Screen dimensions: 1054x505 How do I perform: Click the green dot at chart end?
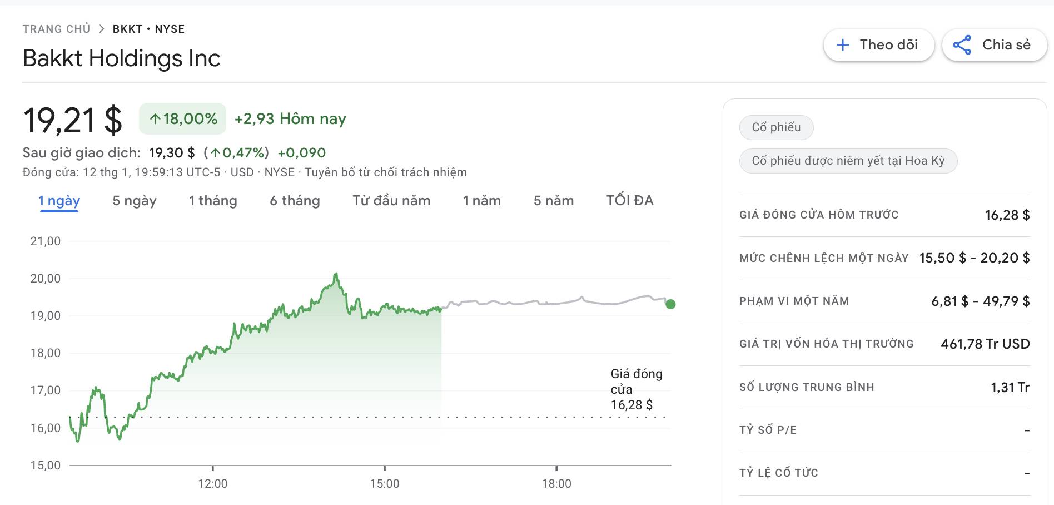(x=670, y=304)
